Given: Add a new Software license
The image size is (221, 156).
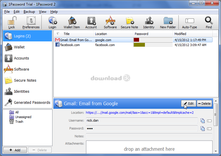Looking at the screenshot, I should (x=110, y=22).
